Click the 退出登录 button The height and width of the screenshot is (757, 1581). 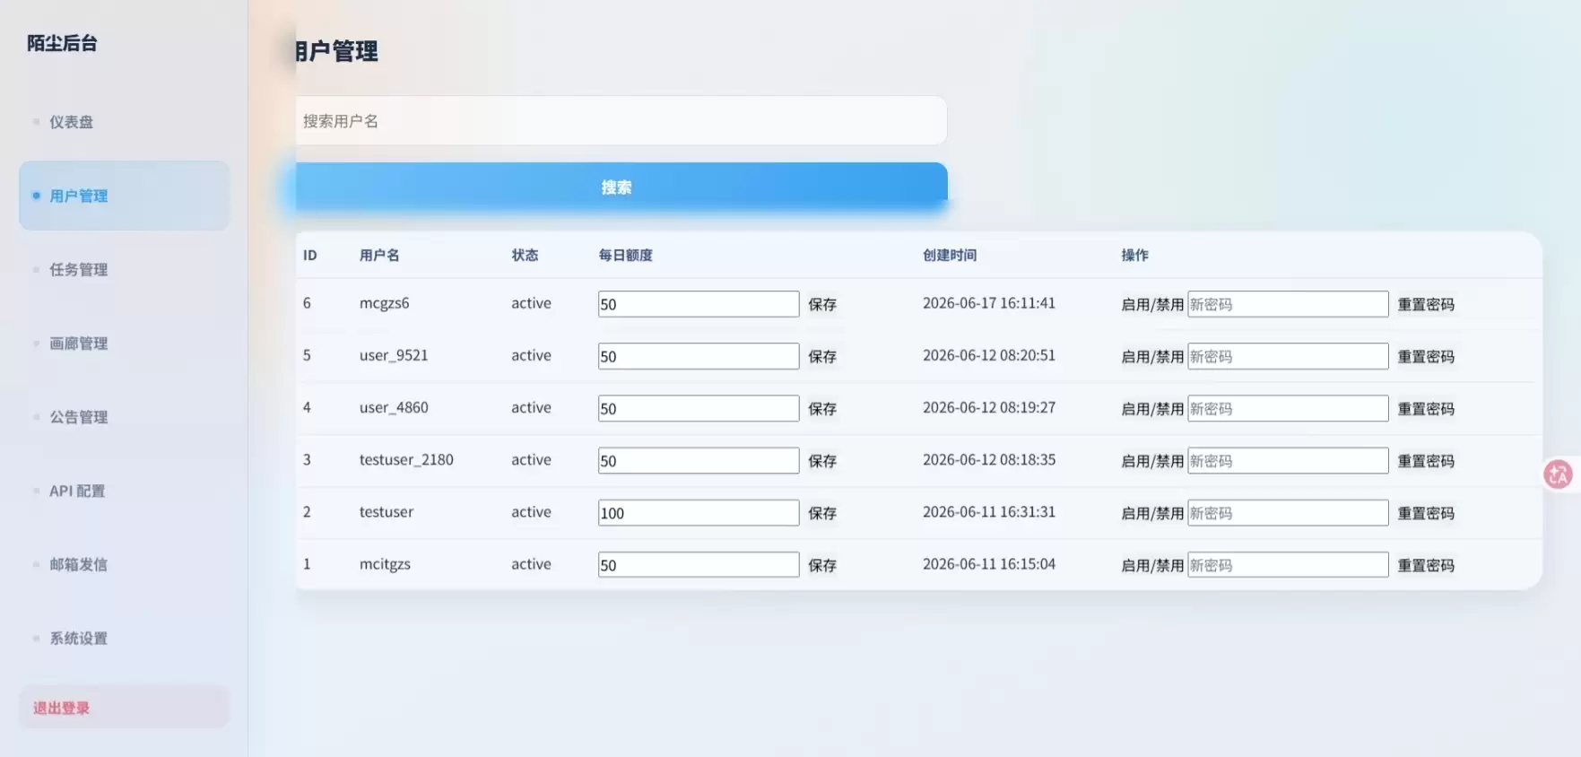pos(124,707)
